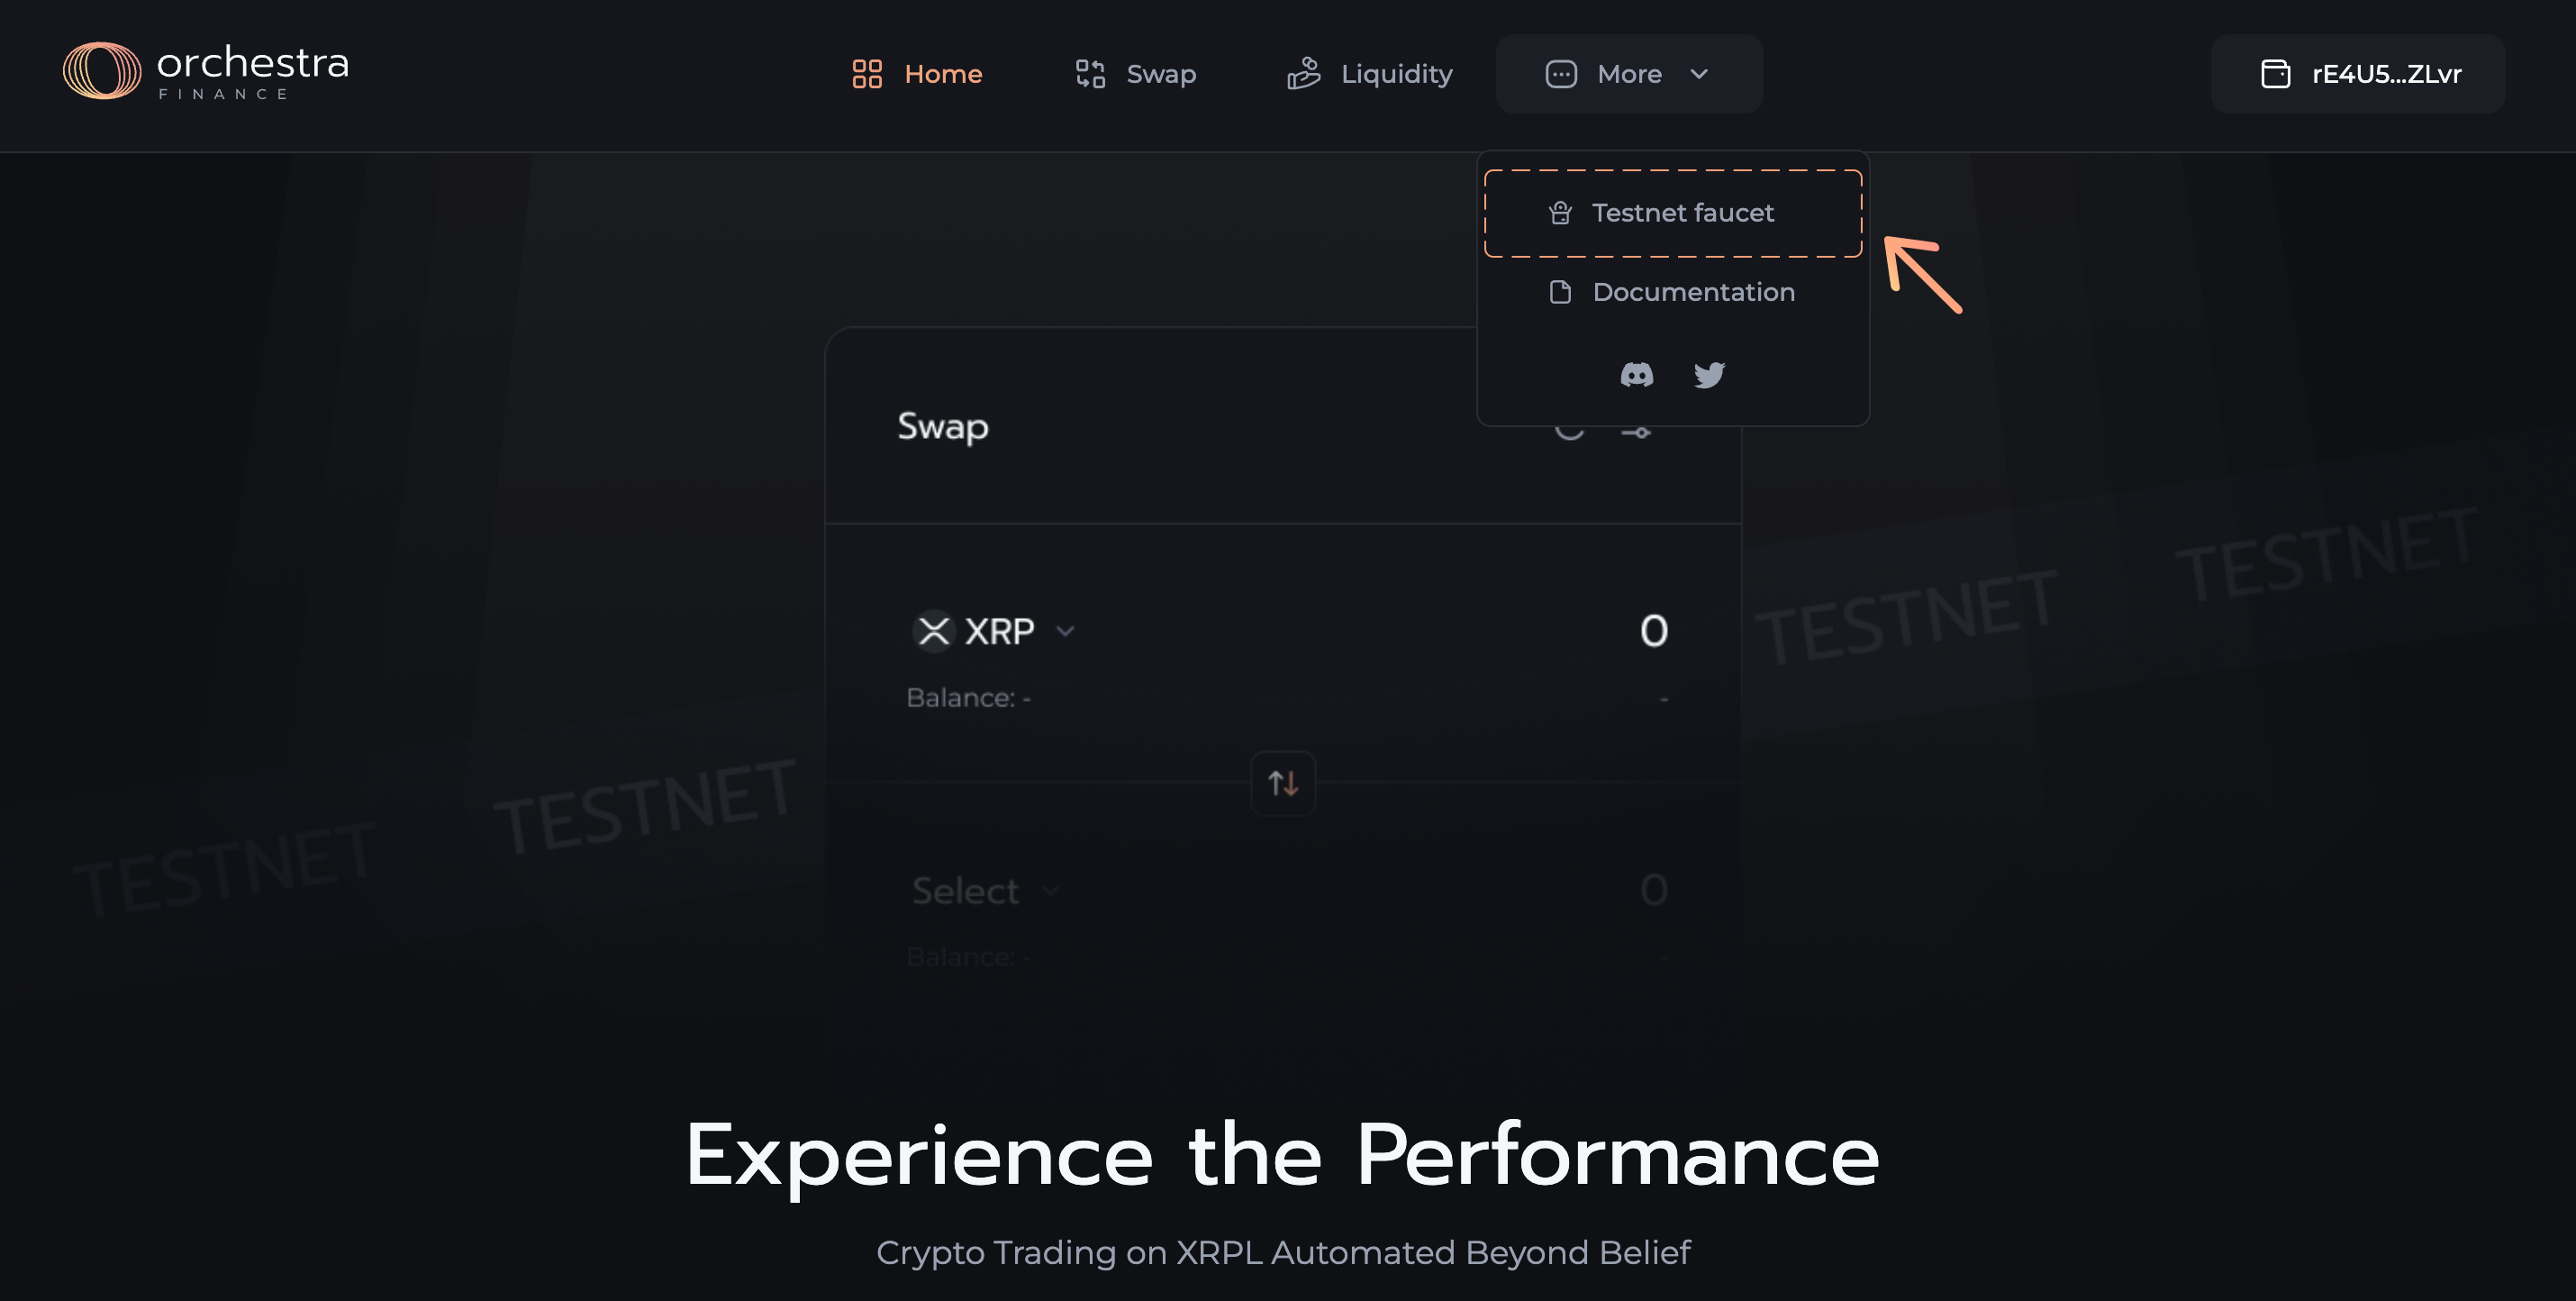Collapse the More menu dropdown
Viewport: 2576px width, 1301px height.
[x=1629, y=74]
